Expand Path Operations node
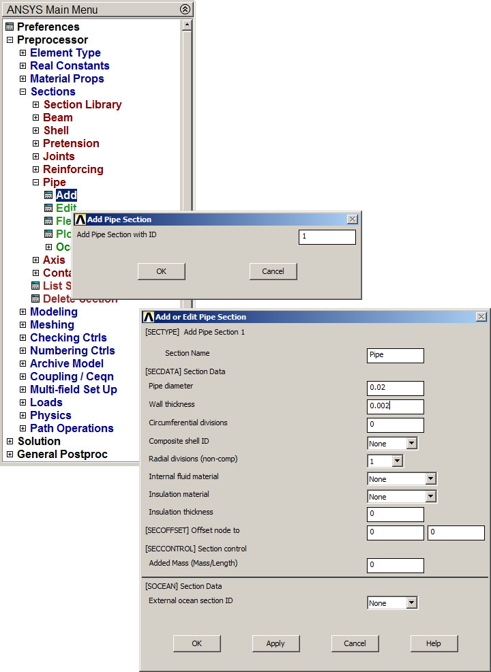Screen dimensions: 491x672 click(23, 428)
